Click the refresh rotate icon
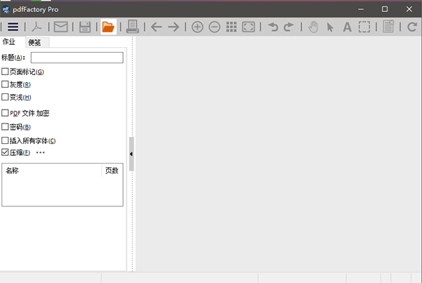The height and width of the screenshot is (283, 422). click(x=412, y=27)
